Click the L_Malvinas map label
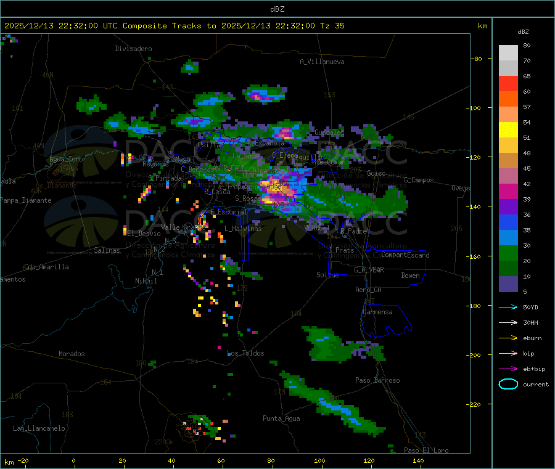555x469 pixels. pos(243,229)
